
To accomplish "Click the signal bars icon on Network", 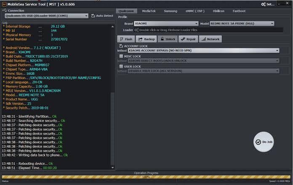I will (203, 39).
